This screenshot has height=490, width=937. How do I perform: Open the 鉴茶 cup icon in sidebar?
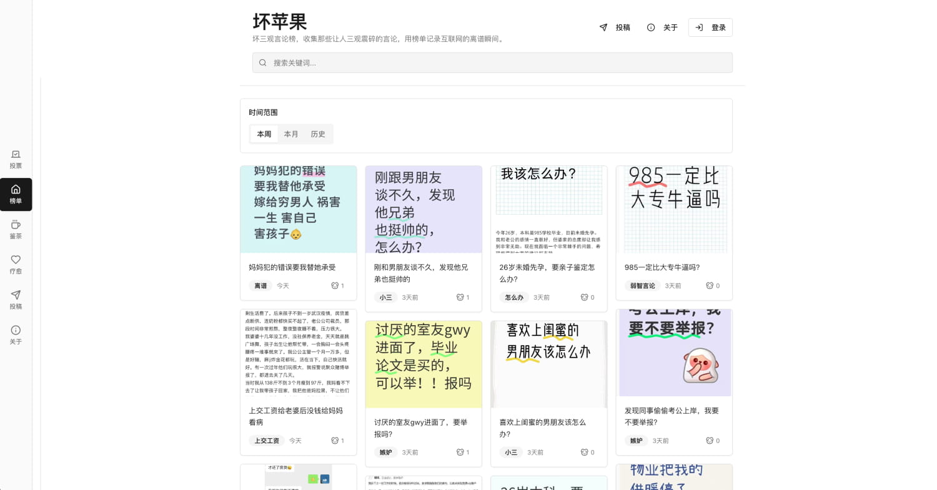[x=16, y=224]
